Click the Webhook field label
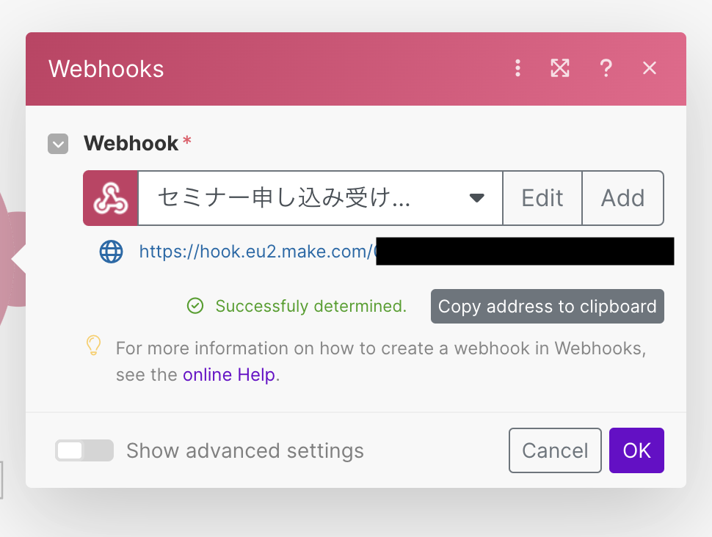712x537 pixels. click(131, 144)
